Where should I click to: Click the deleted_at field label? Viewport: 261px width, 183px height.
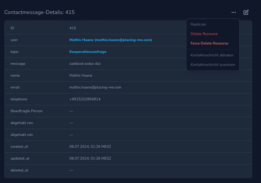click(x=19, y=170)
